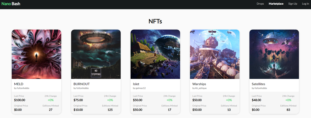Open the Warships artwork thumbnail

click(215, 54)
